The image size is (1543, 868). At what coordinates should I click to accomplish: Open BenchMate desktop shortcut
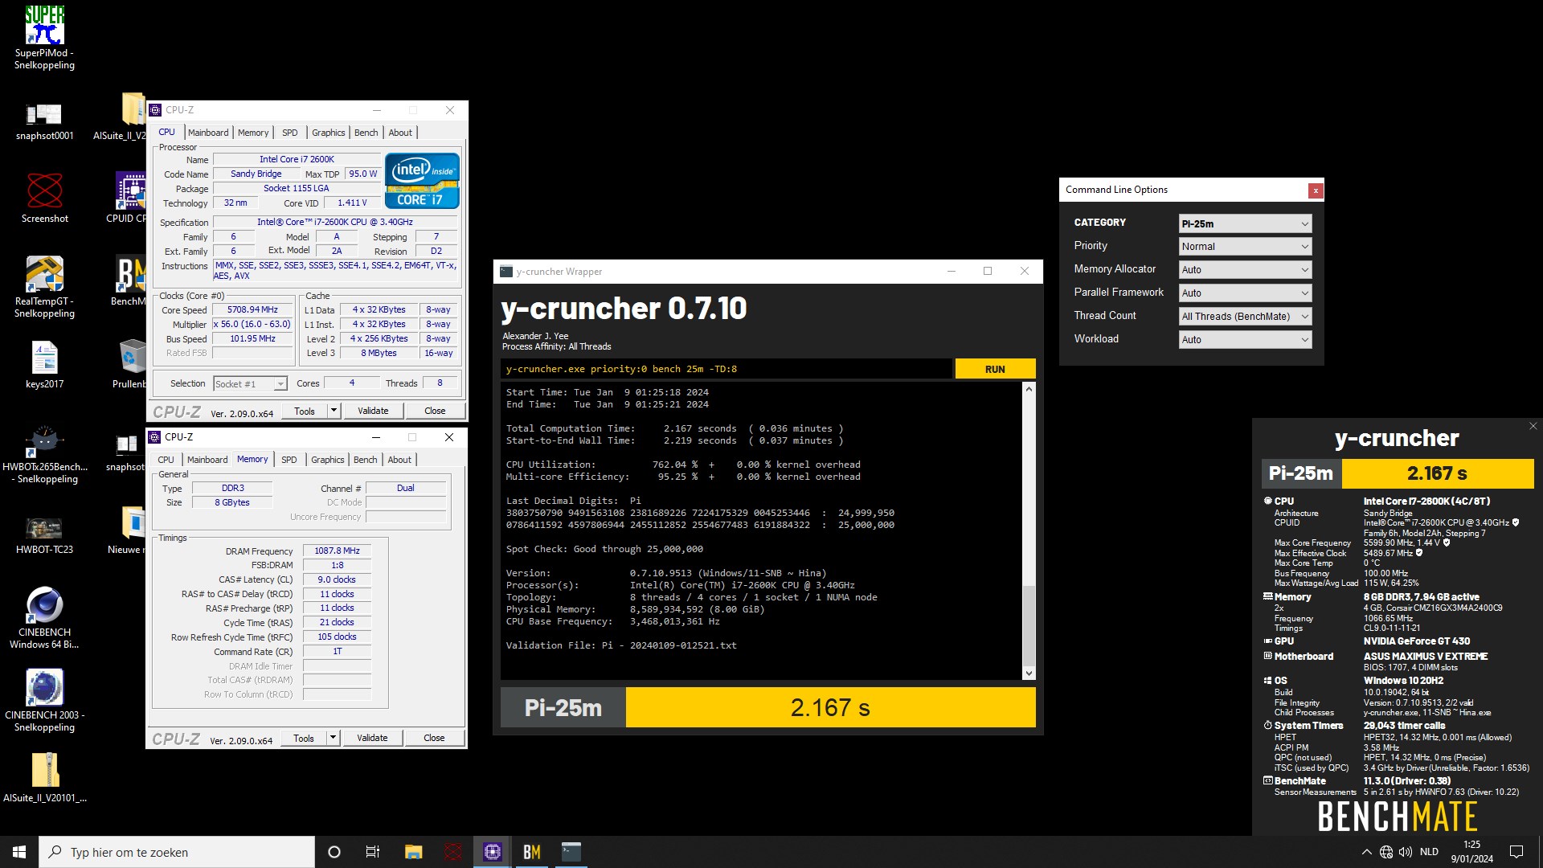[129, 281]
